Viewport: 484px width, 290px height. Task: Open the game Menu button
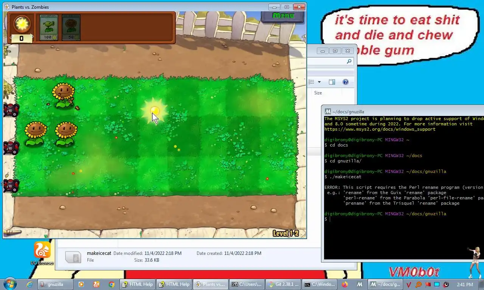click(283, 16)
